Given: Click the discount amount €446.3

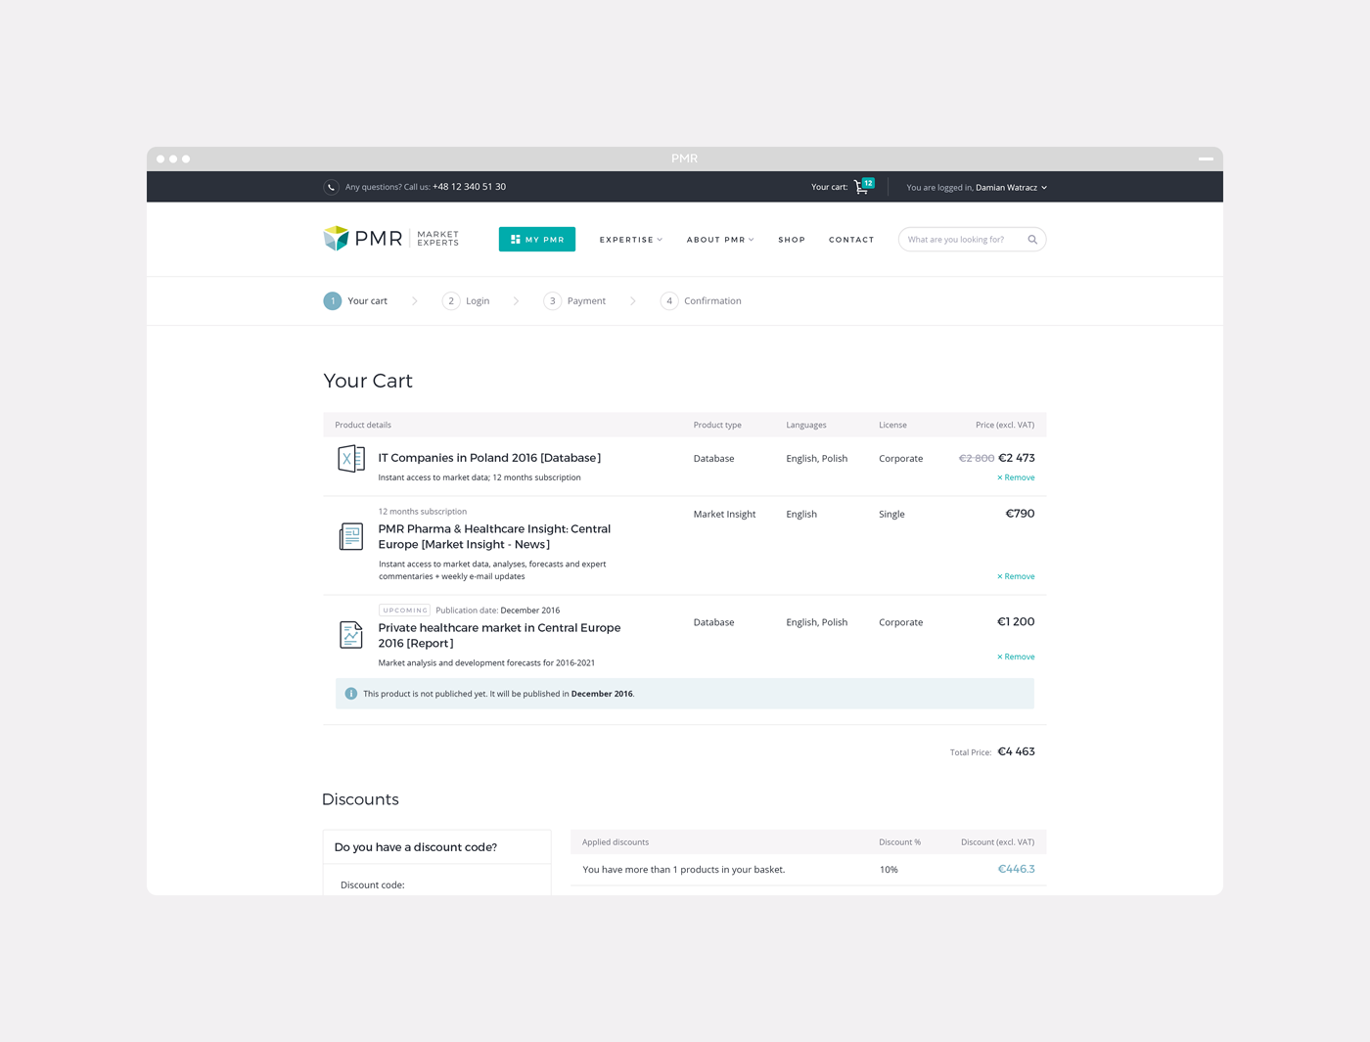Looking at the screenshot, I should coord(1016,869).
